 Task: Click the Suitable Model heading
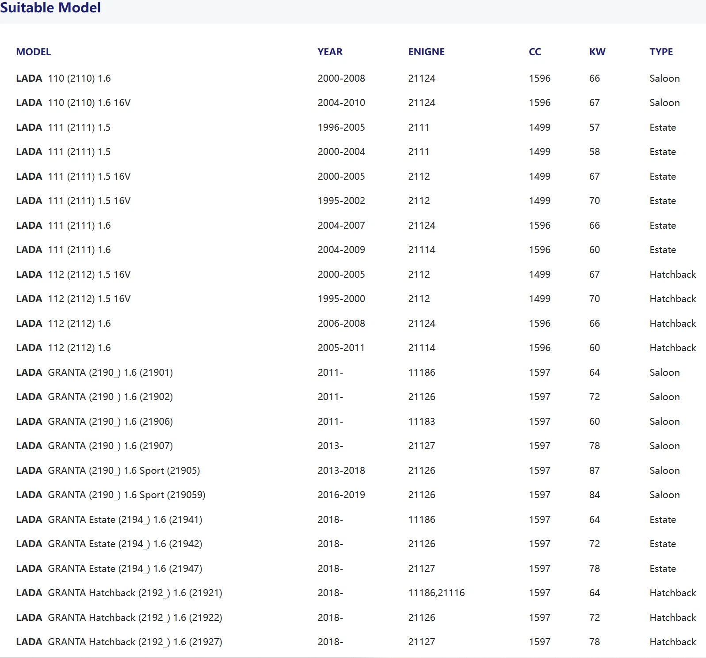50,8
